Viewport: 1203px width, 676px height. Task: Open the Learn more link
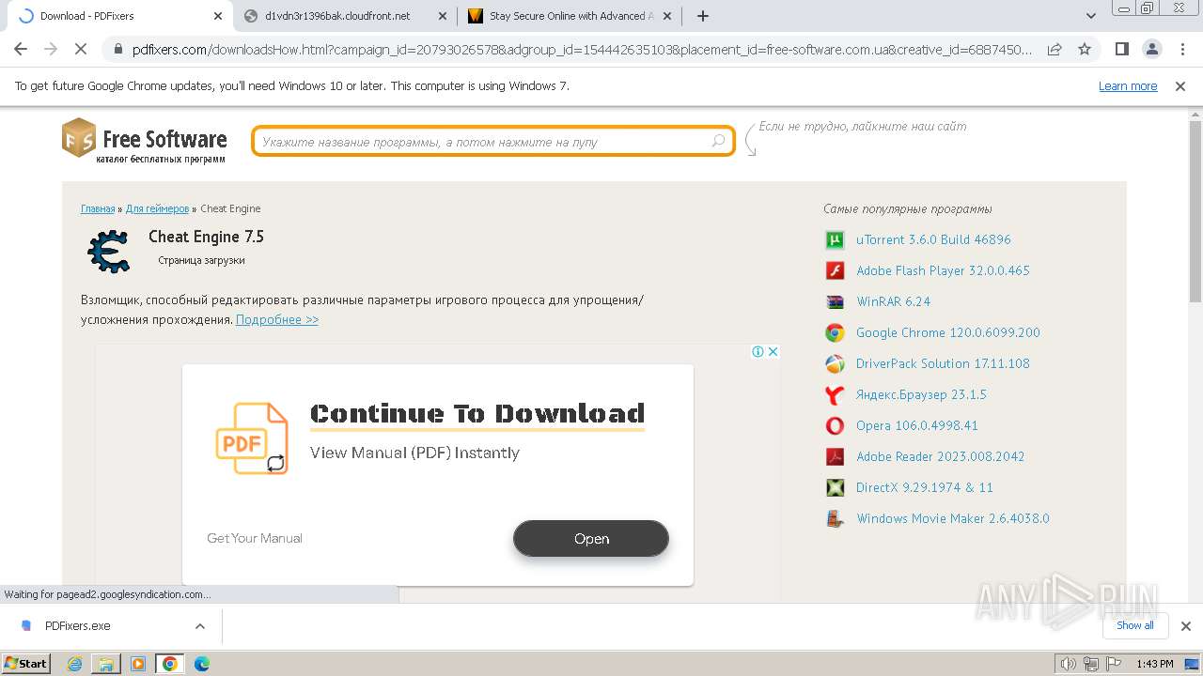(x=1128, y=86)
